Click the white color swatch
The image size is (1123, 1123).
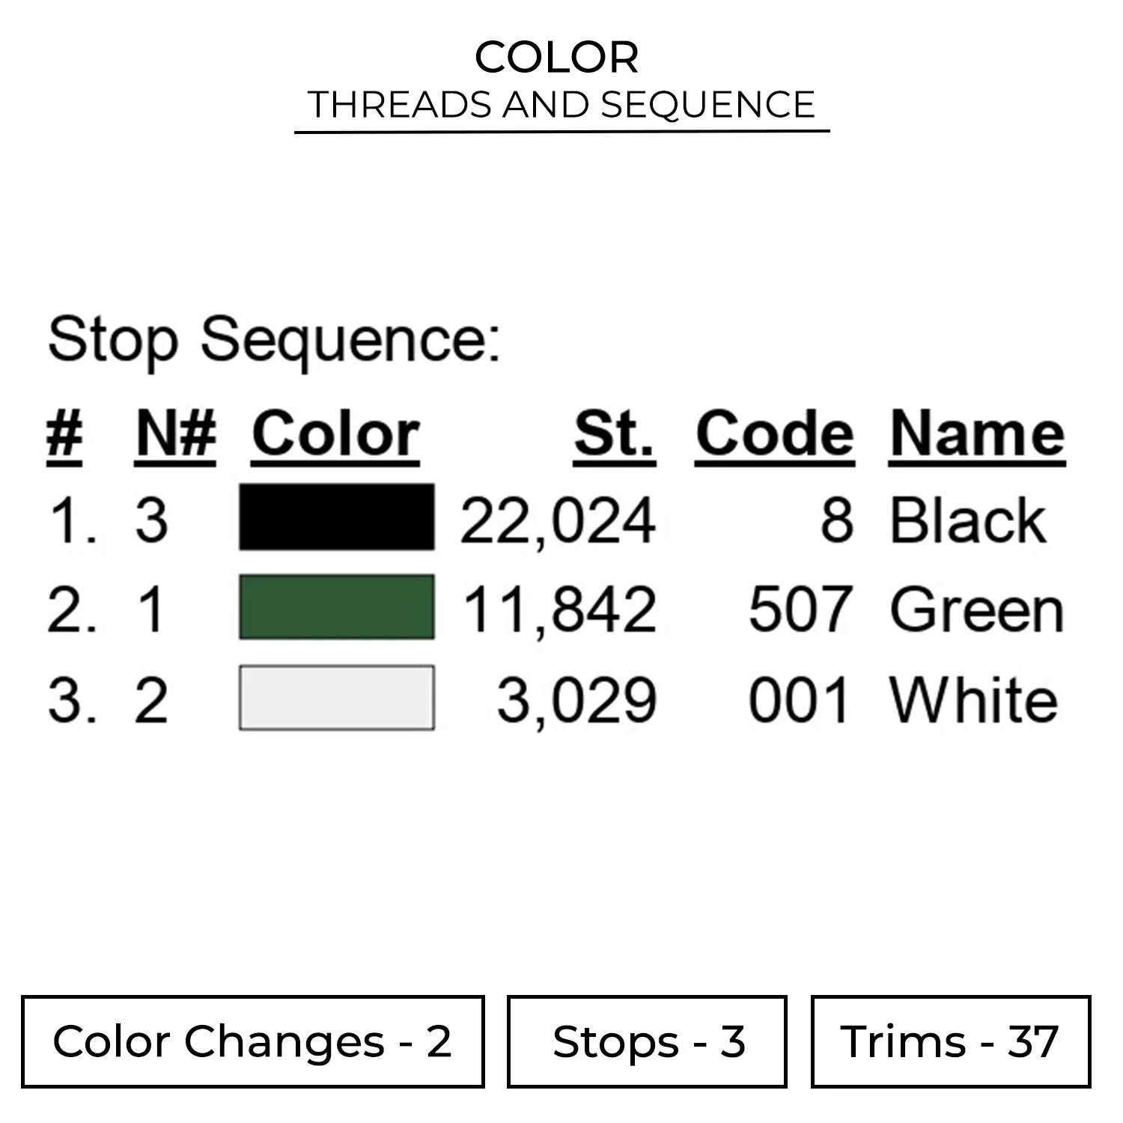tap(336, 698)
